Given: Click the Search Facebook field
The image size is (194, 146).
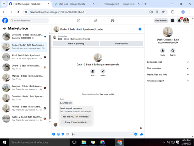Looking at the screenshot, I should point(29,21).
